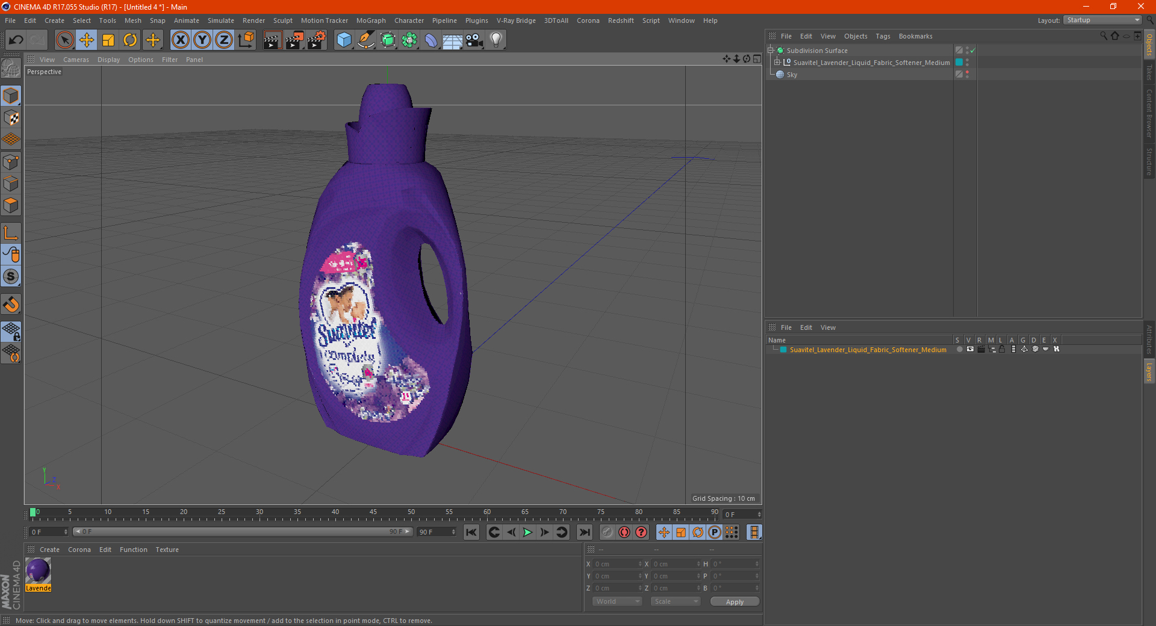
Task: Open Edit Render Settings
Action: (x=317, y=40)
